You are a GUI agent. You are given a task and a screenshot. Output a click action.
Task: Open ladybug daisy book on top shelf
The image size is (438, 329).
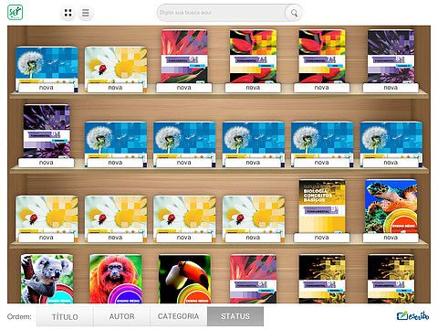tap(116, 66)
